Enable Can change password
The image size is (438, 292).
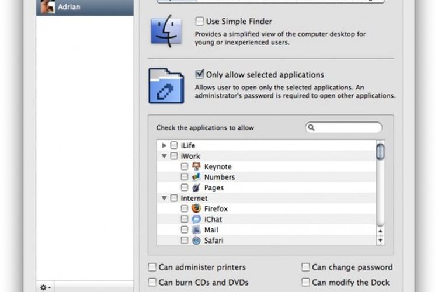pyautogui.click(x=305, y=267)
